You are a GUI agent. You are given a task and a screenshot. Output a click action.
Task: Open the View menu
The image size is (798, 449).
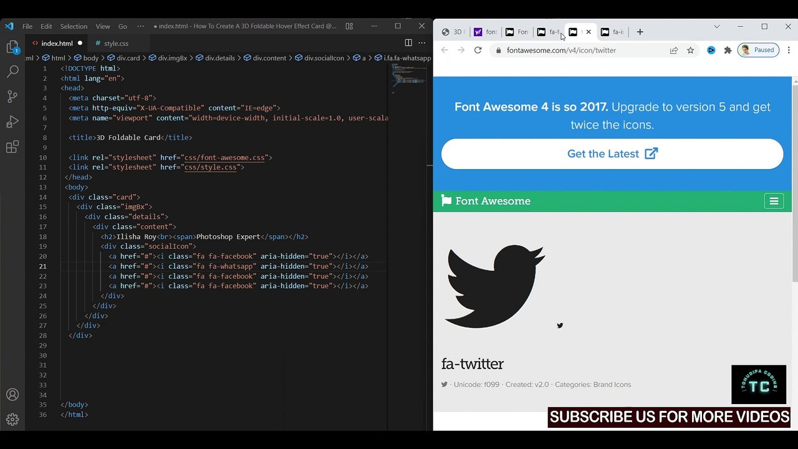pyautogui.click(x=103, y=26)
